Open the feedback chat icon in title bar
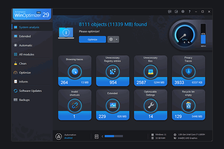This screenshot has height=149, width=224. click(169, 12)
